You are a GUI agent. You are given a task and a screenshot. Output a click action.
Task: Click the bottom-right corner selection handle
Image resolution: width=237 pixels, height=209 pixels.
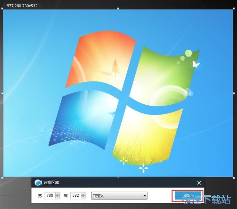coord(234,178)
